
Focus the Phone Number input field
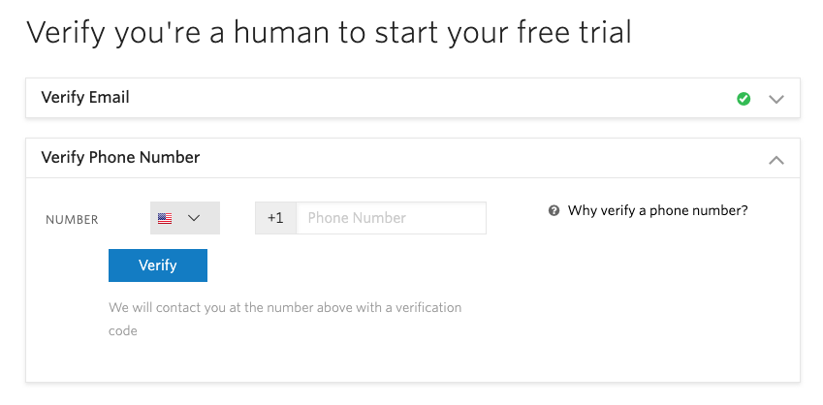pos(391,218)
